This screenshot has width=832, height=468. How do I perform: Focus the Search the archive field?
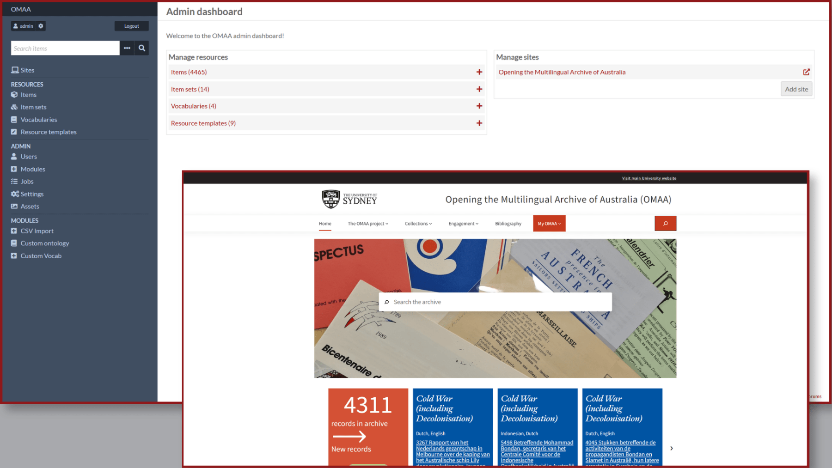click(x=496, y=302)
